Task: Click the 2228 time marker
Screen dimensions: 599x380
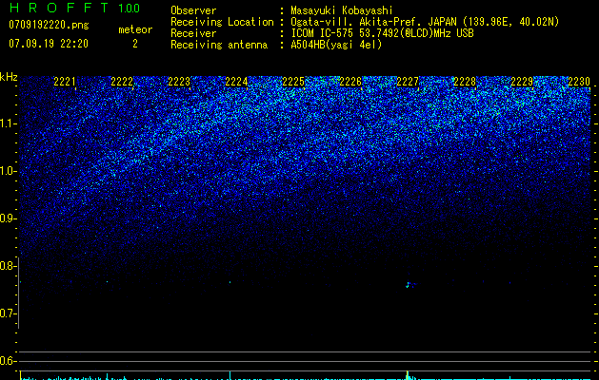Action: (465, 82)
